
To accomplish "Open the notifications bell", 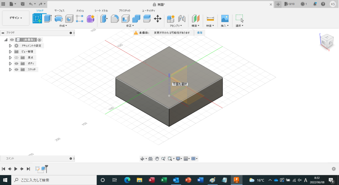I will (x=315, y=4).
